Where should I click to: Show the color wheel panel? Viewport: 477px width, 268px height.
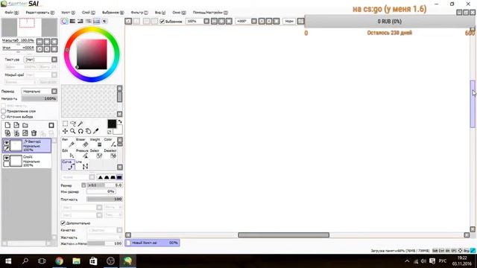tap(65, 21)
